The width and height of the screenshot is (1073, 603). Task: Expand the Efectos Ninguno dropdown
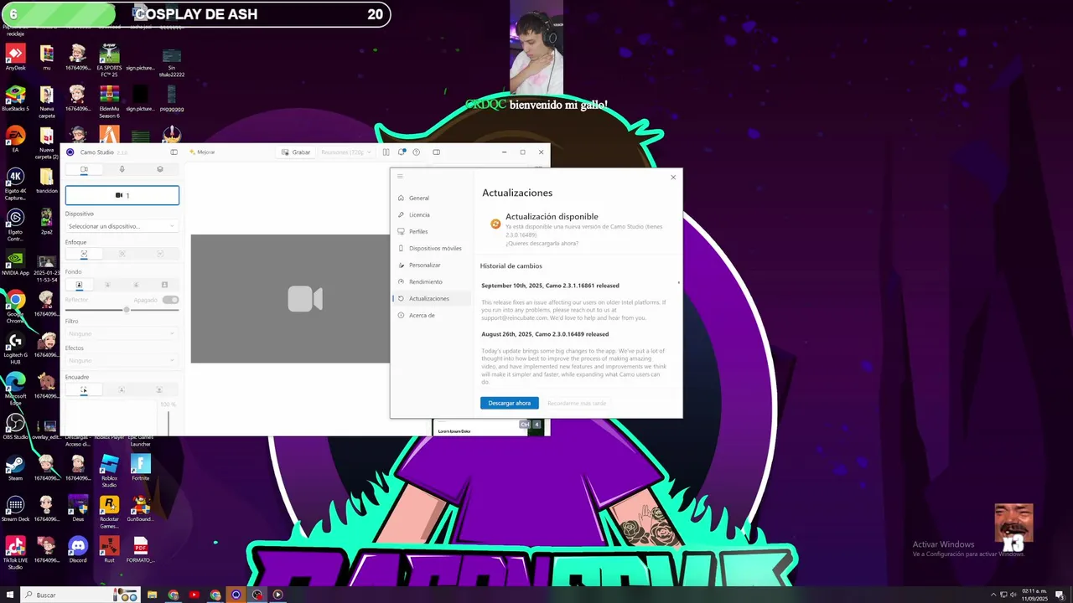tap(122, 360)
